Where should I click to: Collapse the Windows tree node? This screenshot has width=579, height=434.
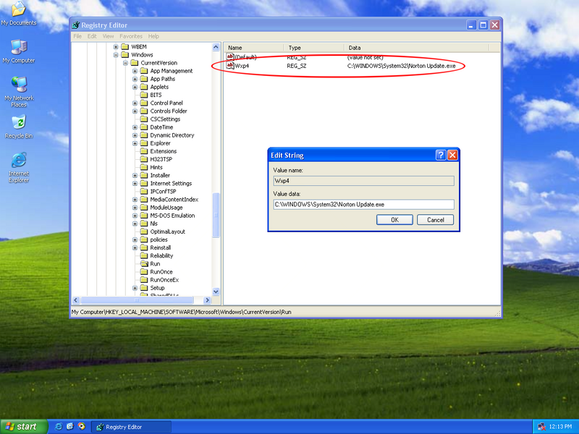[x=116, y=55]
